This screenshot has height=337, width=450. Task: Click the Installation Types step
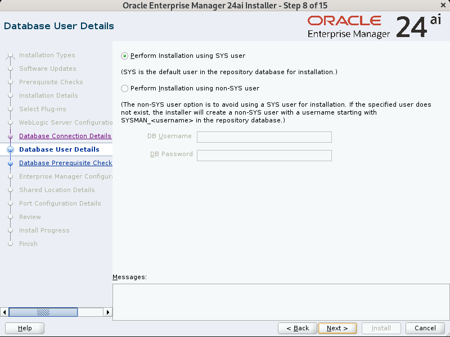(x=47, y=55)
